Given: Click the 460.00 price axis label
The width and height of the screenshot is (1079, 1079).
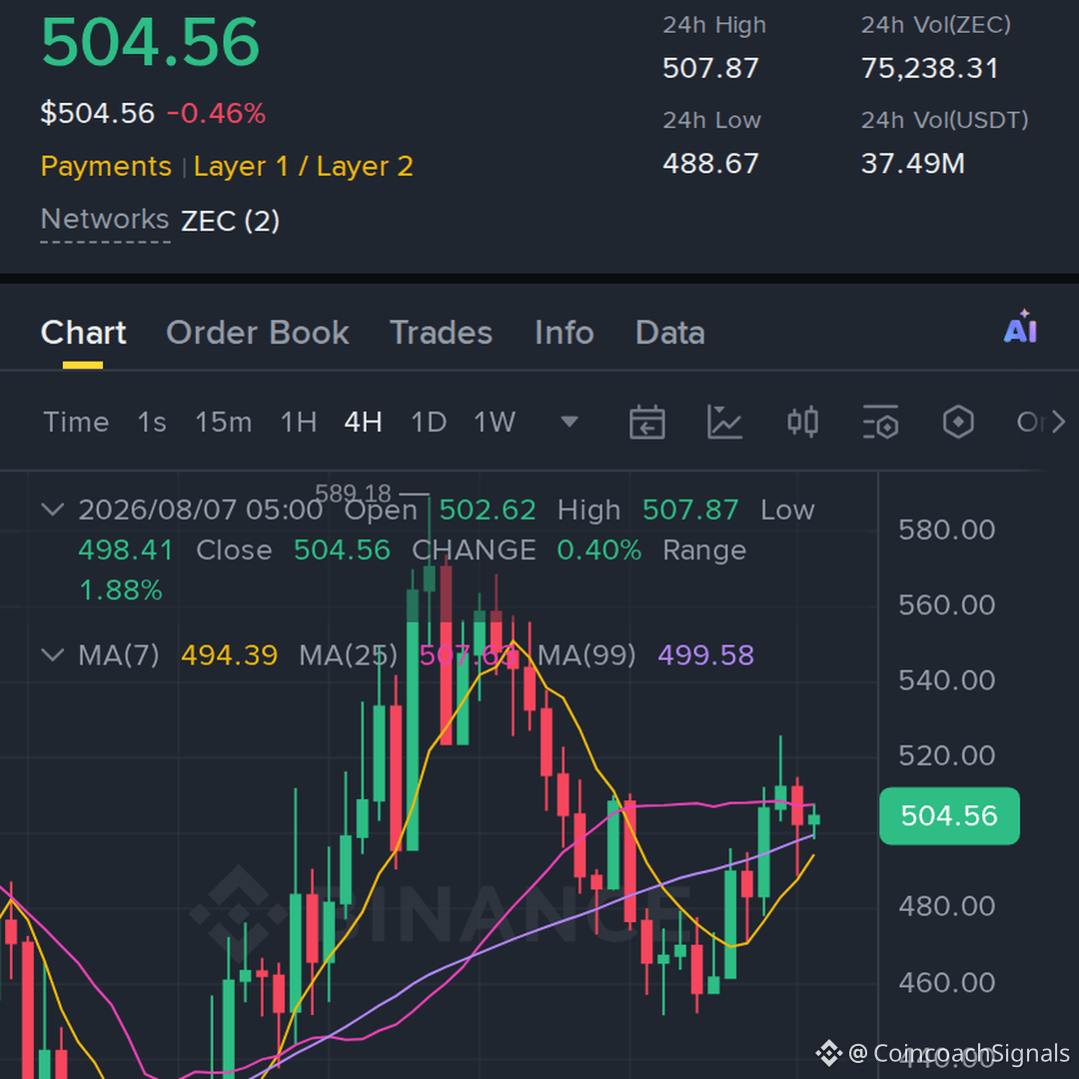Looking at the screenshot, I should (x=947, y=982).
